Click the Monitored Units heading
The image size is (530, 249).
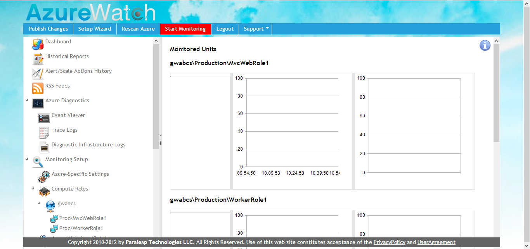pos(193,49)
